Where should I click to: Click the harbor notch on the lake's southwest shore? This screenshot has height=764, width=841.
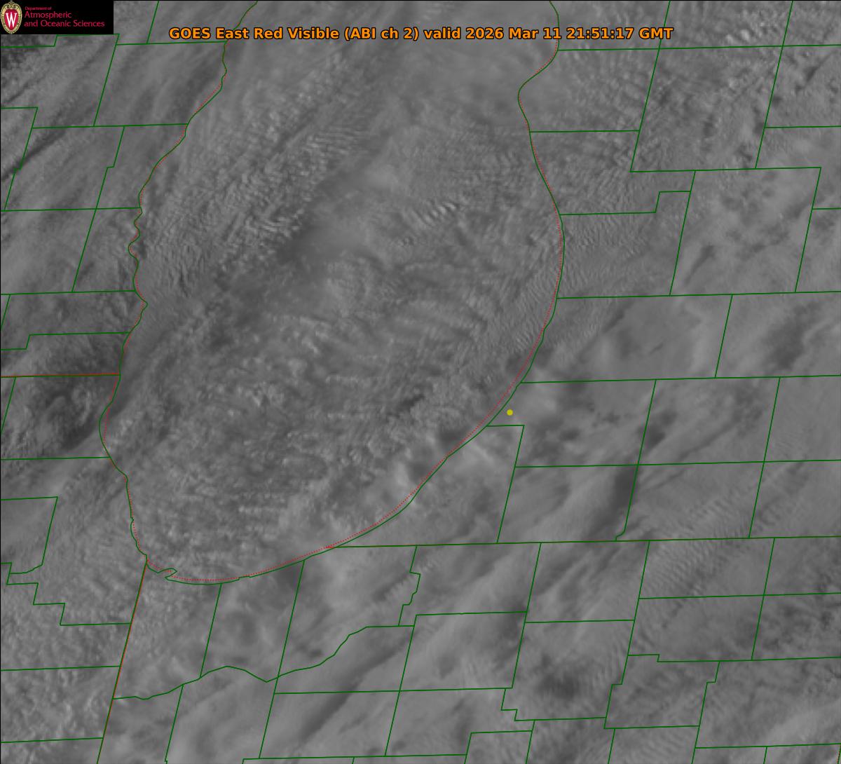168,573
